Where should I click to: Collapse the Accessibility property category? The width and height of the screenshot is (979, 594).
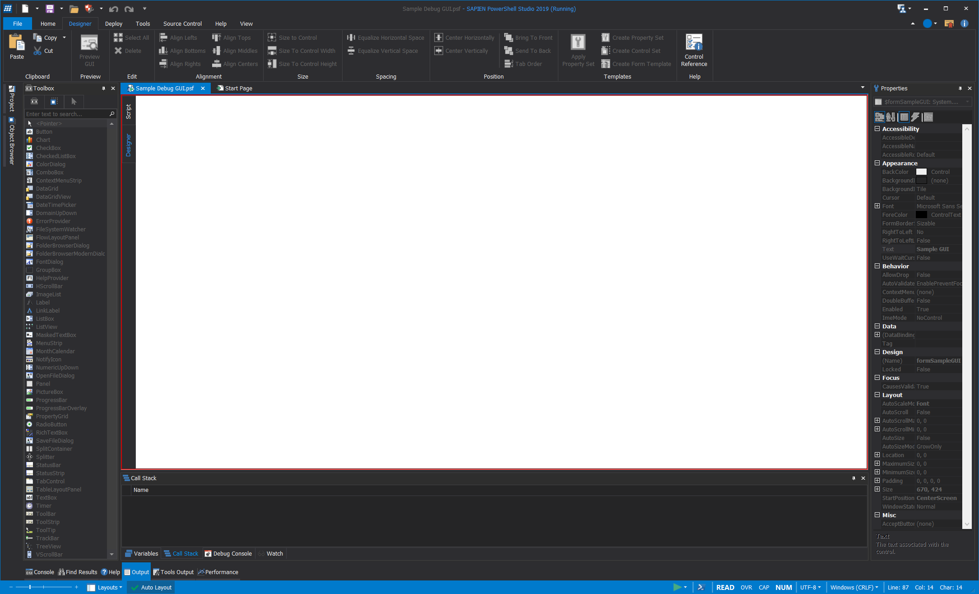pyautogui.click(x=877, y=129)
